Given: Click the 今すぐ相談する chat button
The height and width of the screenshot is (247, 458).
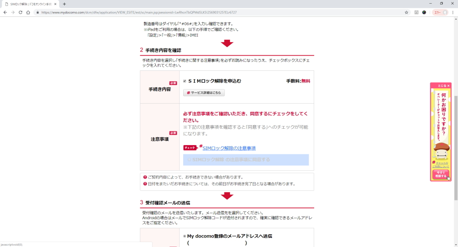Looking at the screenshot, I should click(441, 174).
